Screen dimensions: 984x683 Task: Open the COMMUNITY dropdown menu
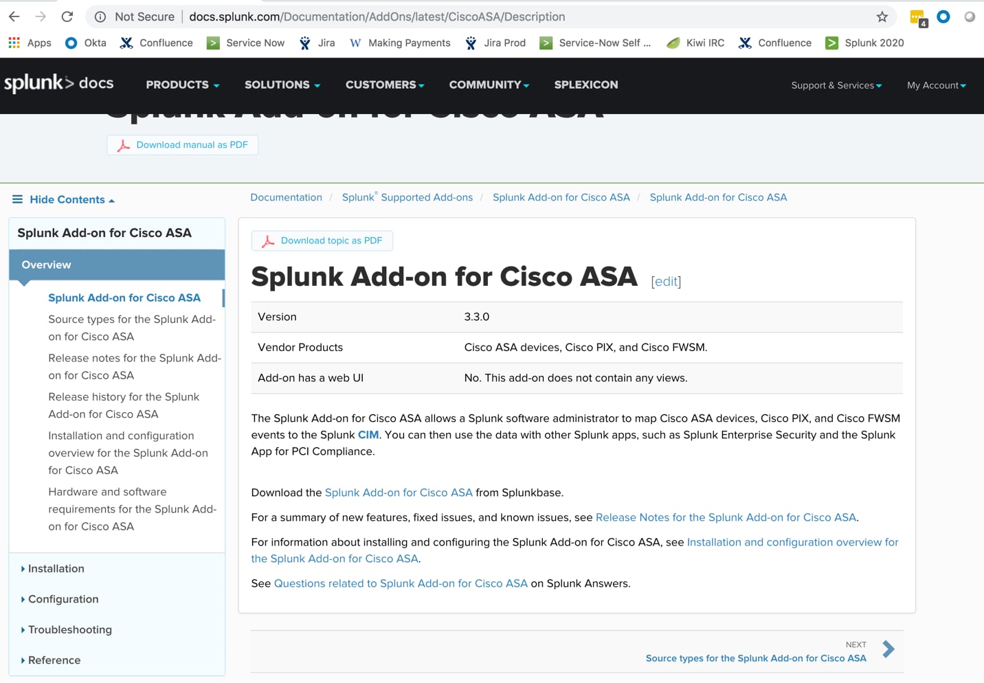489,85
